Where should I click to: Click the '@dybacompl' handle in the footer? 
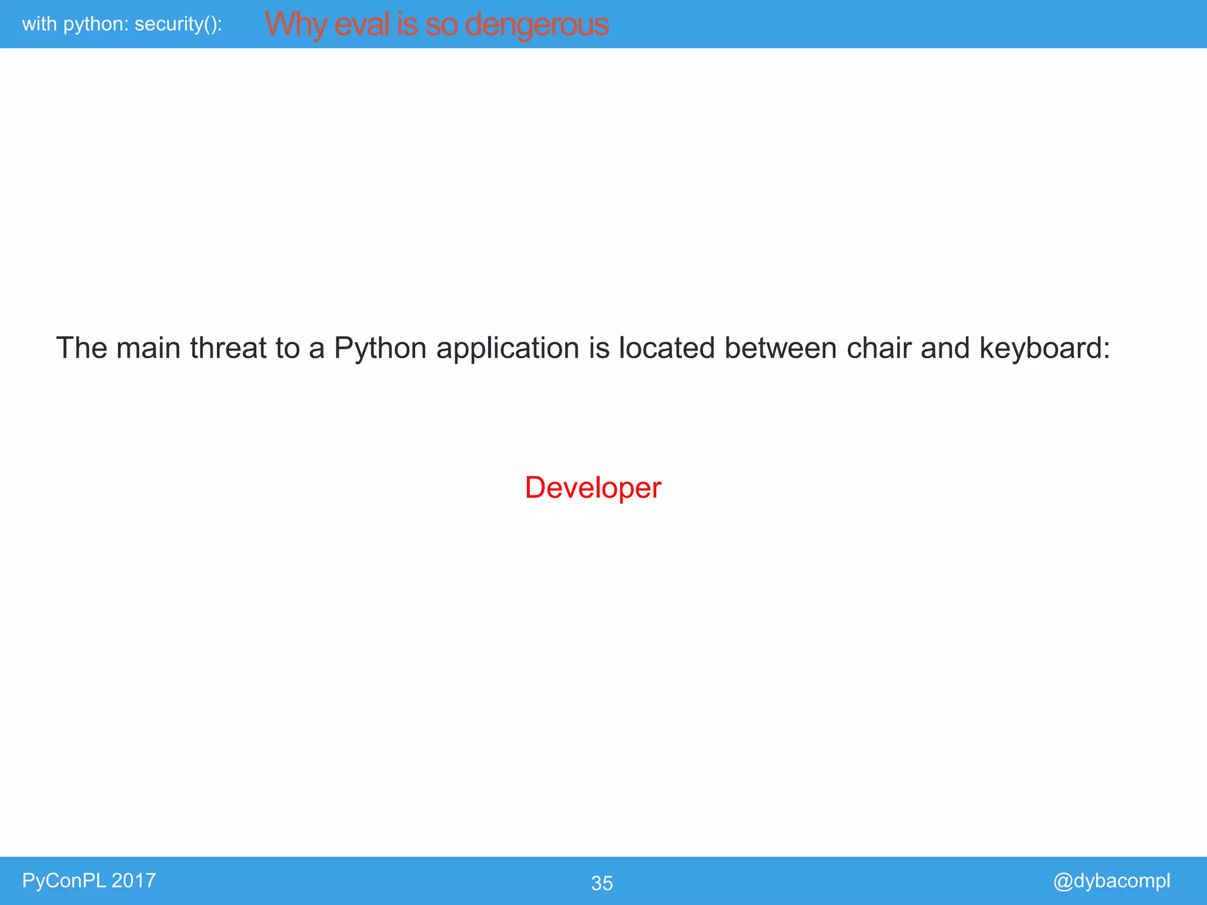[x=1112, y=881]
